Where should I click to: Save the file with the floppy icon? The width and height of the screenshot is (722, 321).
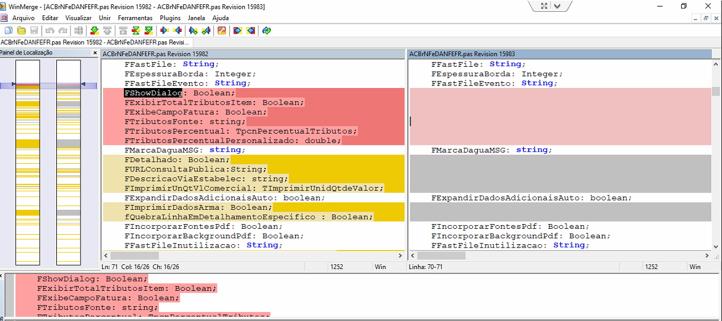[x=34, y=30]
